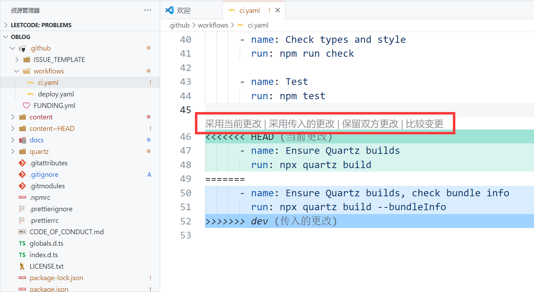
Task: Click the TS icon beside globals.d.ts
Action: pyautogui.click(x=22, y=244)
